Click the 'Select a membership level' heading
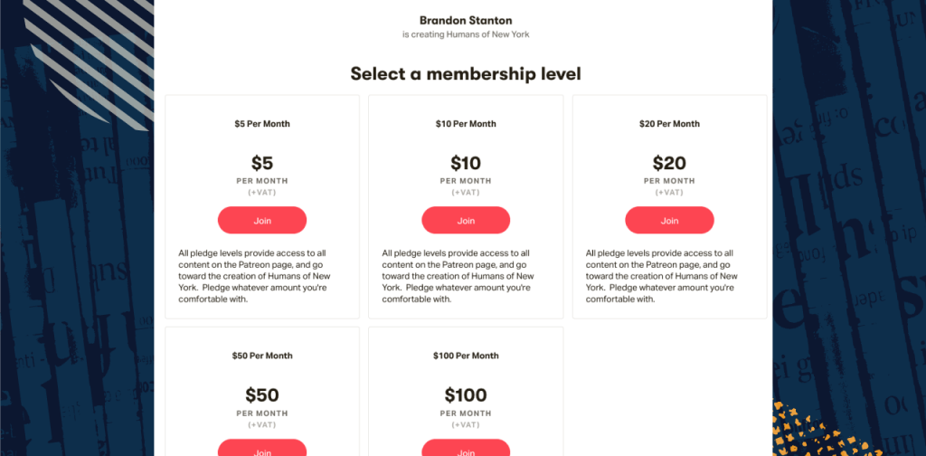This screenshot has width=926, height=456. tap(465, 74)
